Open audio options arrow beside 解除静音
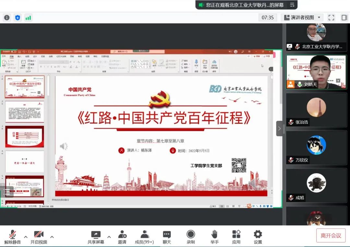 click(x=26, y=237)
